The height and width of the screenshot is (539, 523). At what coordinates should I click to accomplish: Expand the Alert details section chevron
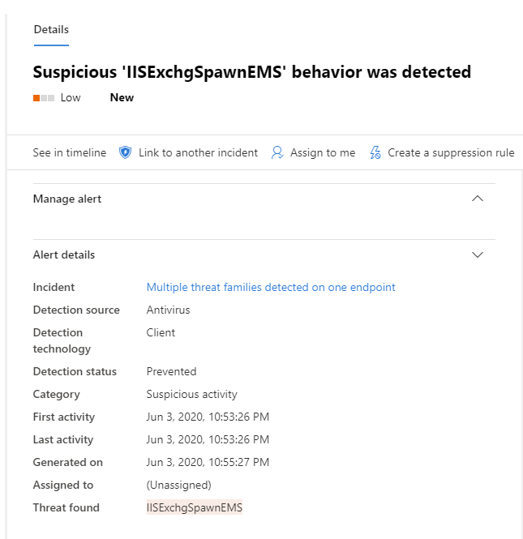point(478,255)
